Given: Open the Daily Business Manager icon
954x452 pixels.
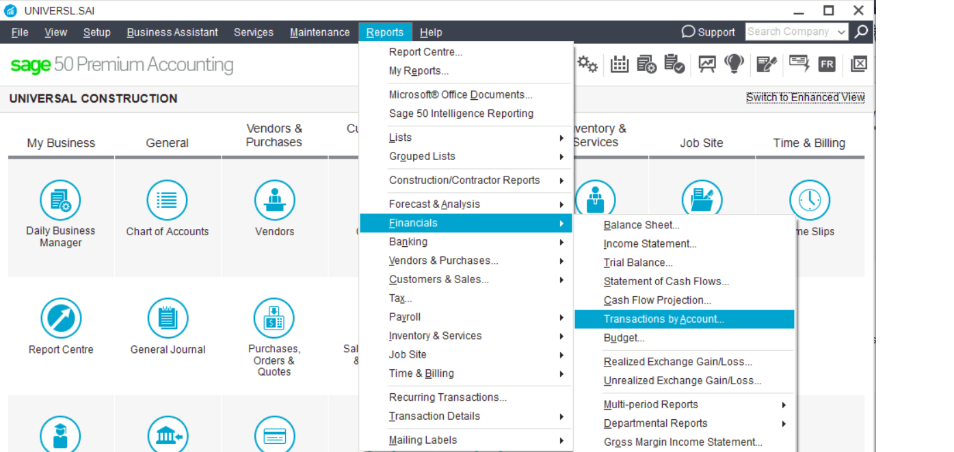Looking at the screenshot, I should (x=60, y=200).
